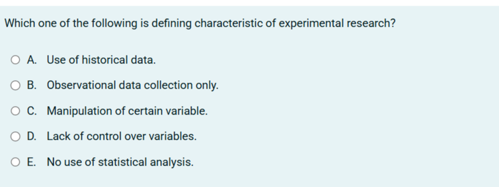Select radio button for option A
The height and width of the screenshot is (187, 499).
pos(15,60)
